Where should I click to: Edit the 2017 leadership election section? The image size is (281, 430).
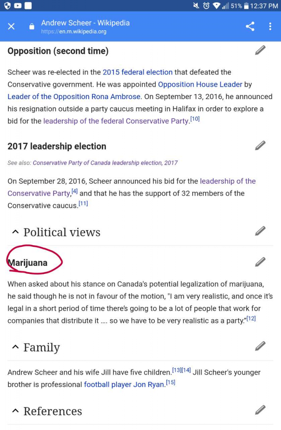point(260,146)
